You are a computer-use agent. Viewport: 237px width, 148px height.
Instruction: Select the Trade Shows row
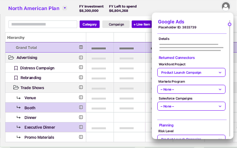[x=46, y=88]
